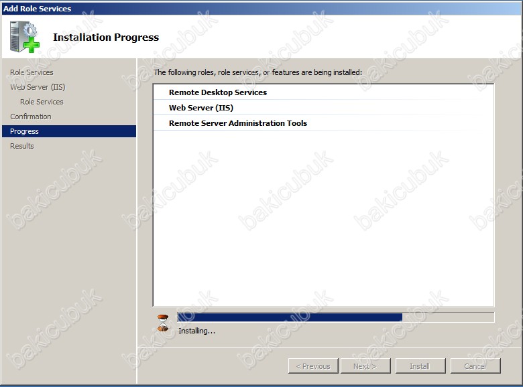This screenshot has height=387, width=523.
Task: Open the Web Server (IIS) step in sidebar
Action: 38,87
